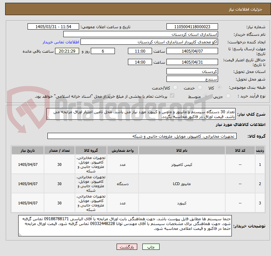The width and height of the screenshot is (271, 256).
Task: Click the نام کالا column header
Action: tap(182, 150)
